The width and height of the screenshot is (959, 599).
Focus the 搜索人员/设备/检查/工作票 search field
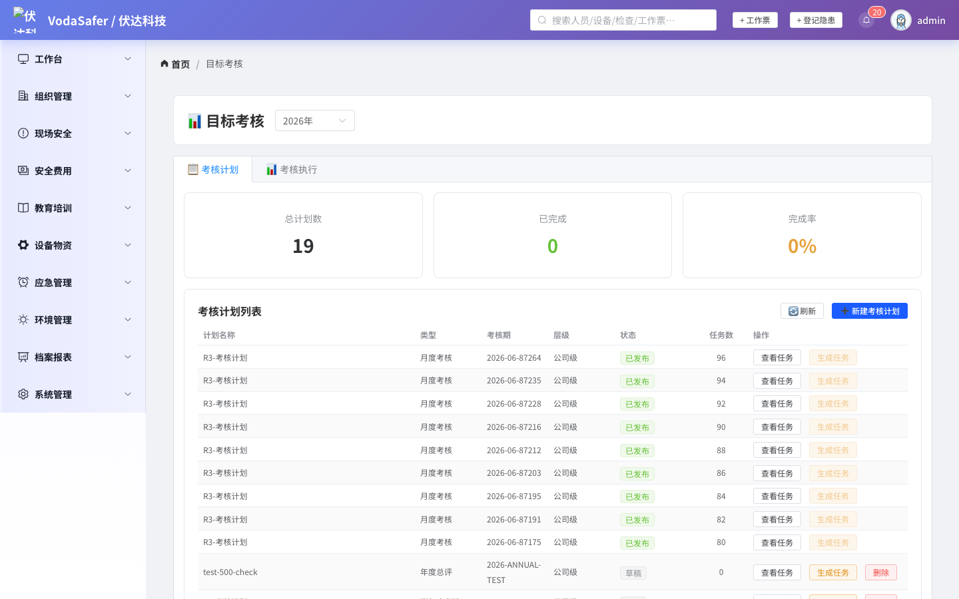coord(623,20)
